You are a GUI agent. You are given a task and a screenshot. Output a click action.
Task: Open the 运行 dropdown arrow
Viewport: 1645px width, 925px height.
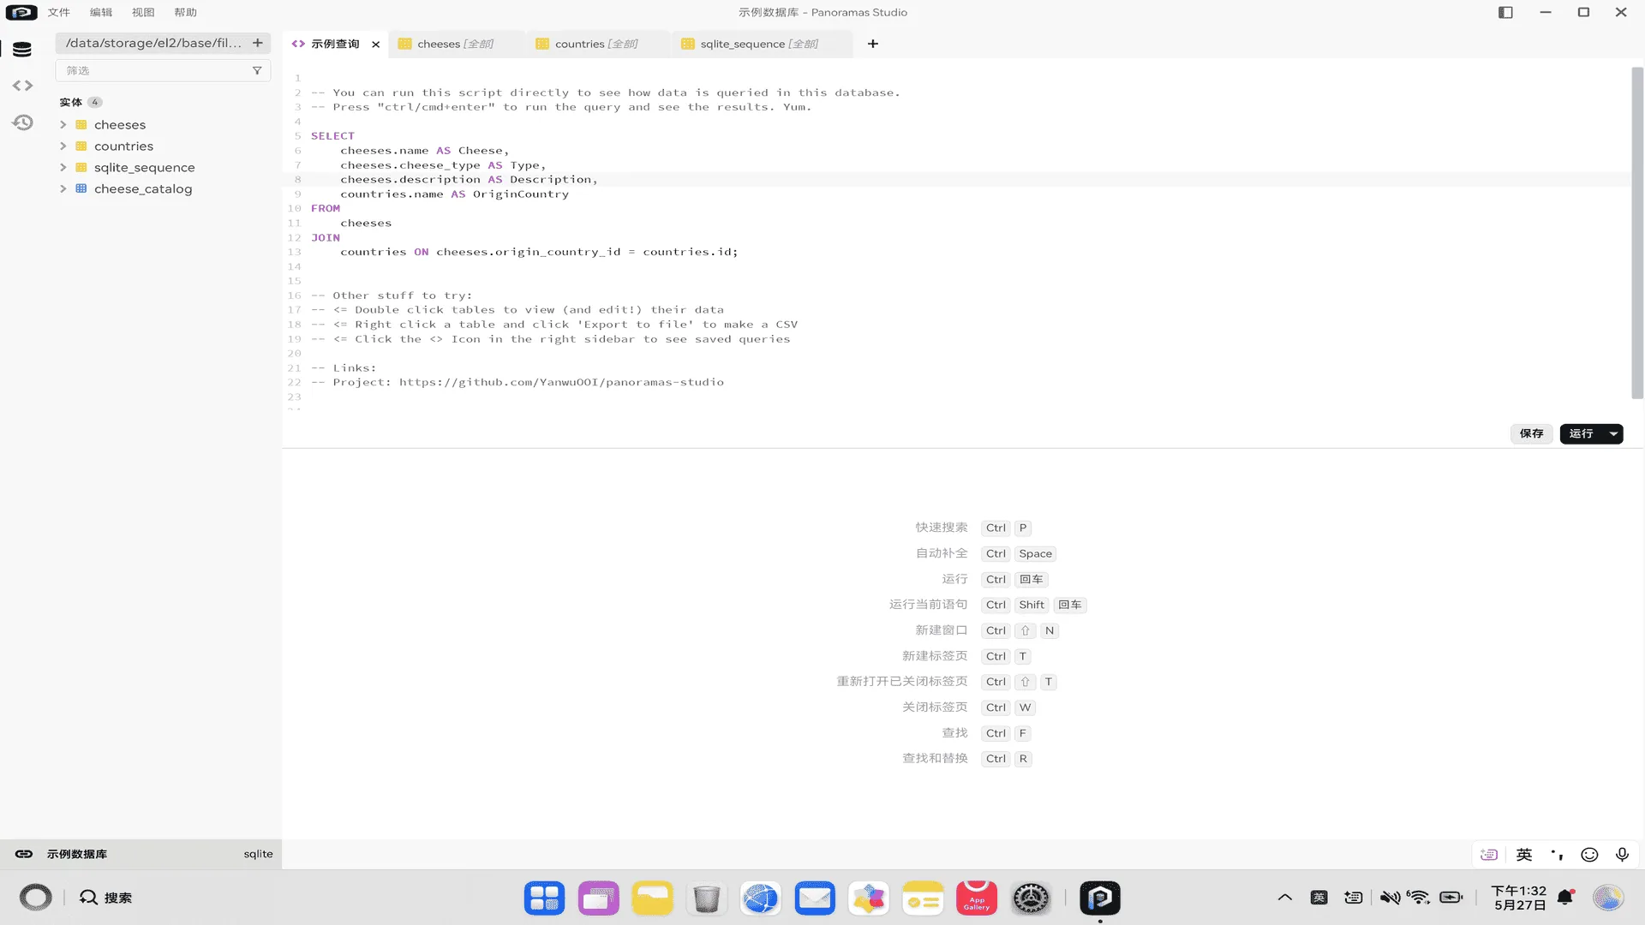pos(1613,433)
